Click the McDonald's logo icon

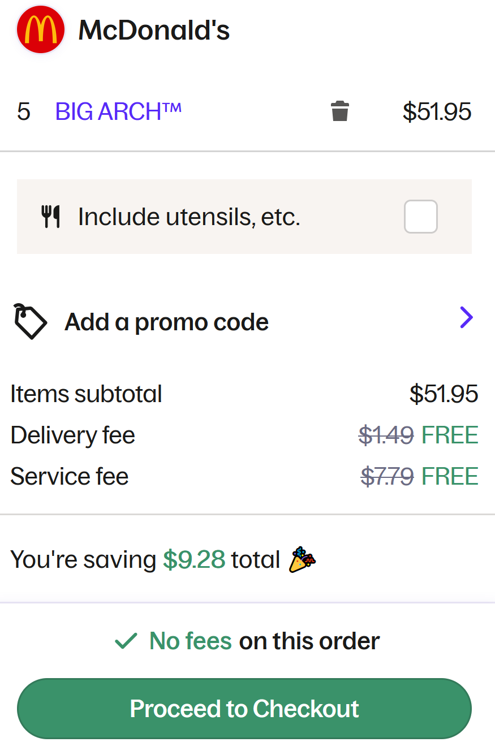[41, 29]
